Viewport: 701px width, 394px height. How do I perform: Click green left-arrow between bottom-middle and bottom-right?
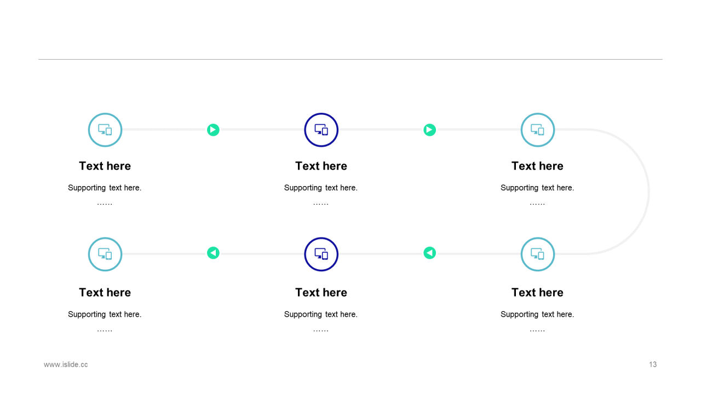point(429,253)
